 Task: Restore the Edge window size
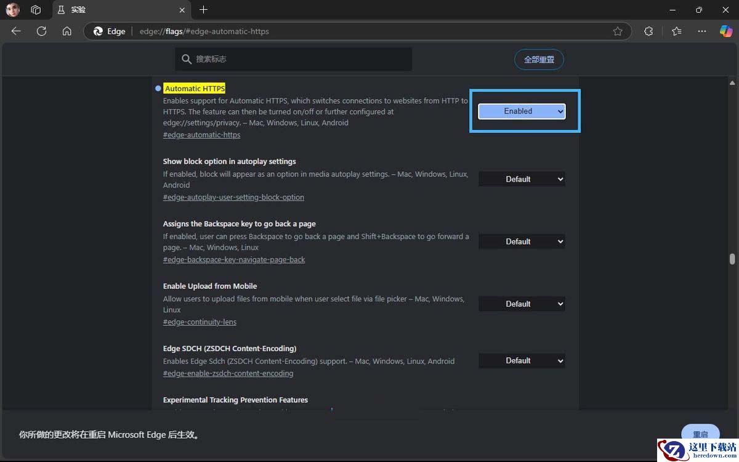pyautogui.click(x=698, y=10)
